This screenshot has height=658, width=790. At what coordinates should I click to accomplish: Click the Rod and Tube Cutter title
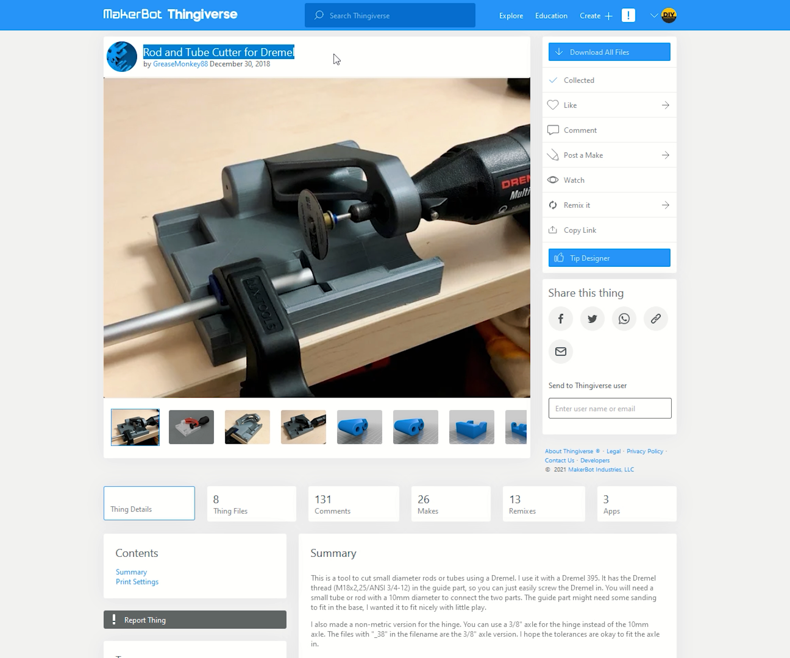tap(219, 52)
